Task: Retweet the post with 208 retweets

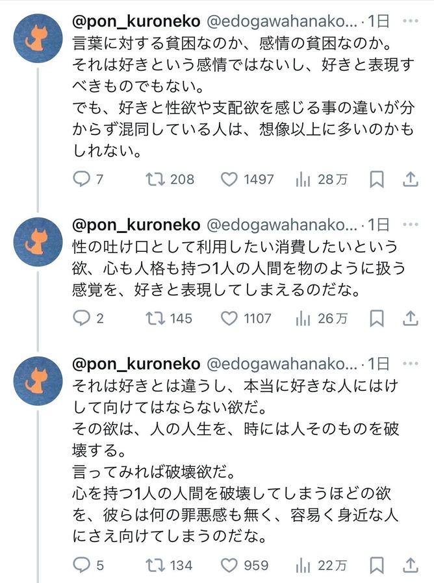Action: pos(155,179)
